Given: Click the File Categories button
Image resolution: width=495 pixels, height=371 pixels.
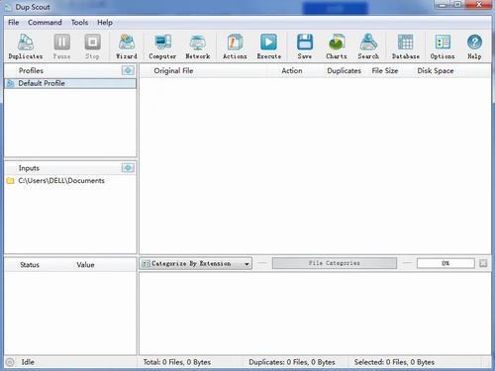Looking at the screenshot, I should [x=335, y=263].
